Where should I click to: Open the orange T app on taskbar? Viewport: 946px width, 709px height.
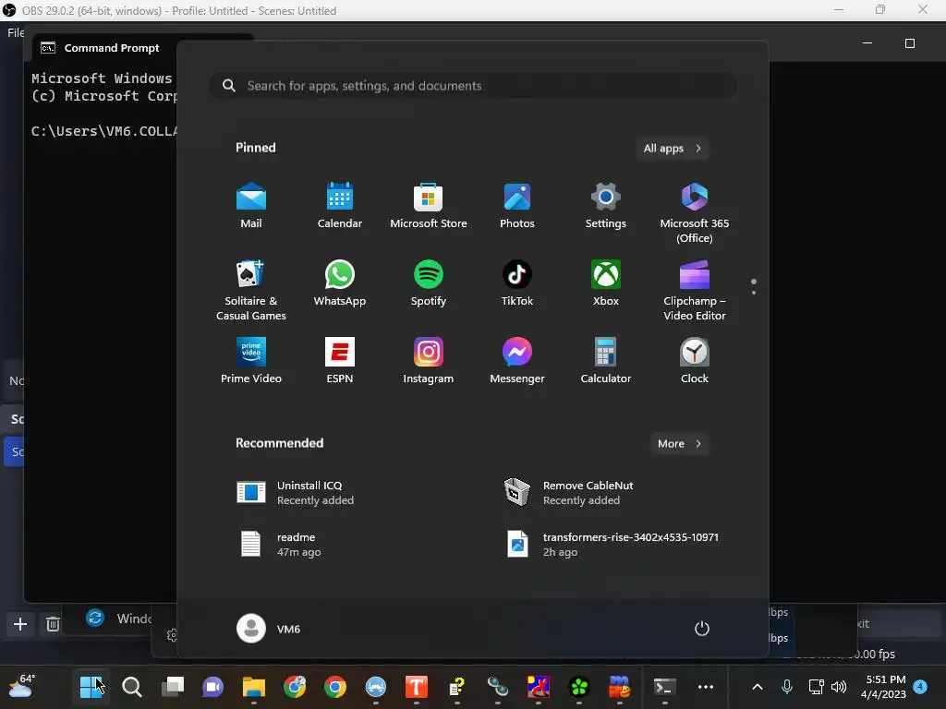pos(417,687)
